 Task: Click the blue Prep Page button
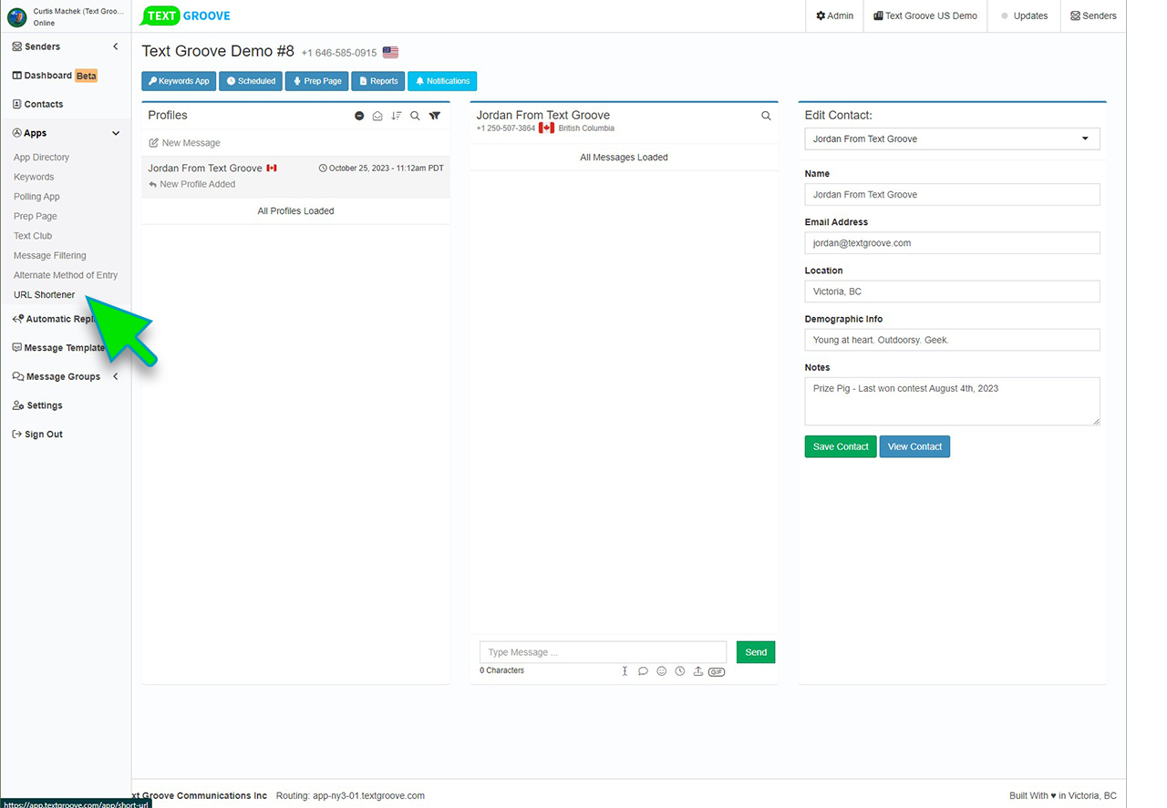click(317, 81)
